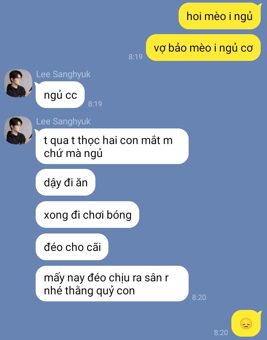Tap the 'vợ bảo mèo i ngủ cơ' bubble

pyautogui.click(x=203, y=48)
